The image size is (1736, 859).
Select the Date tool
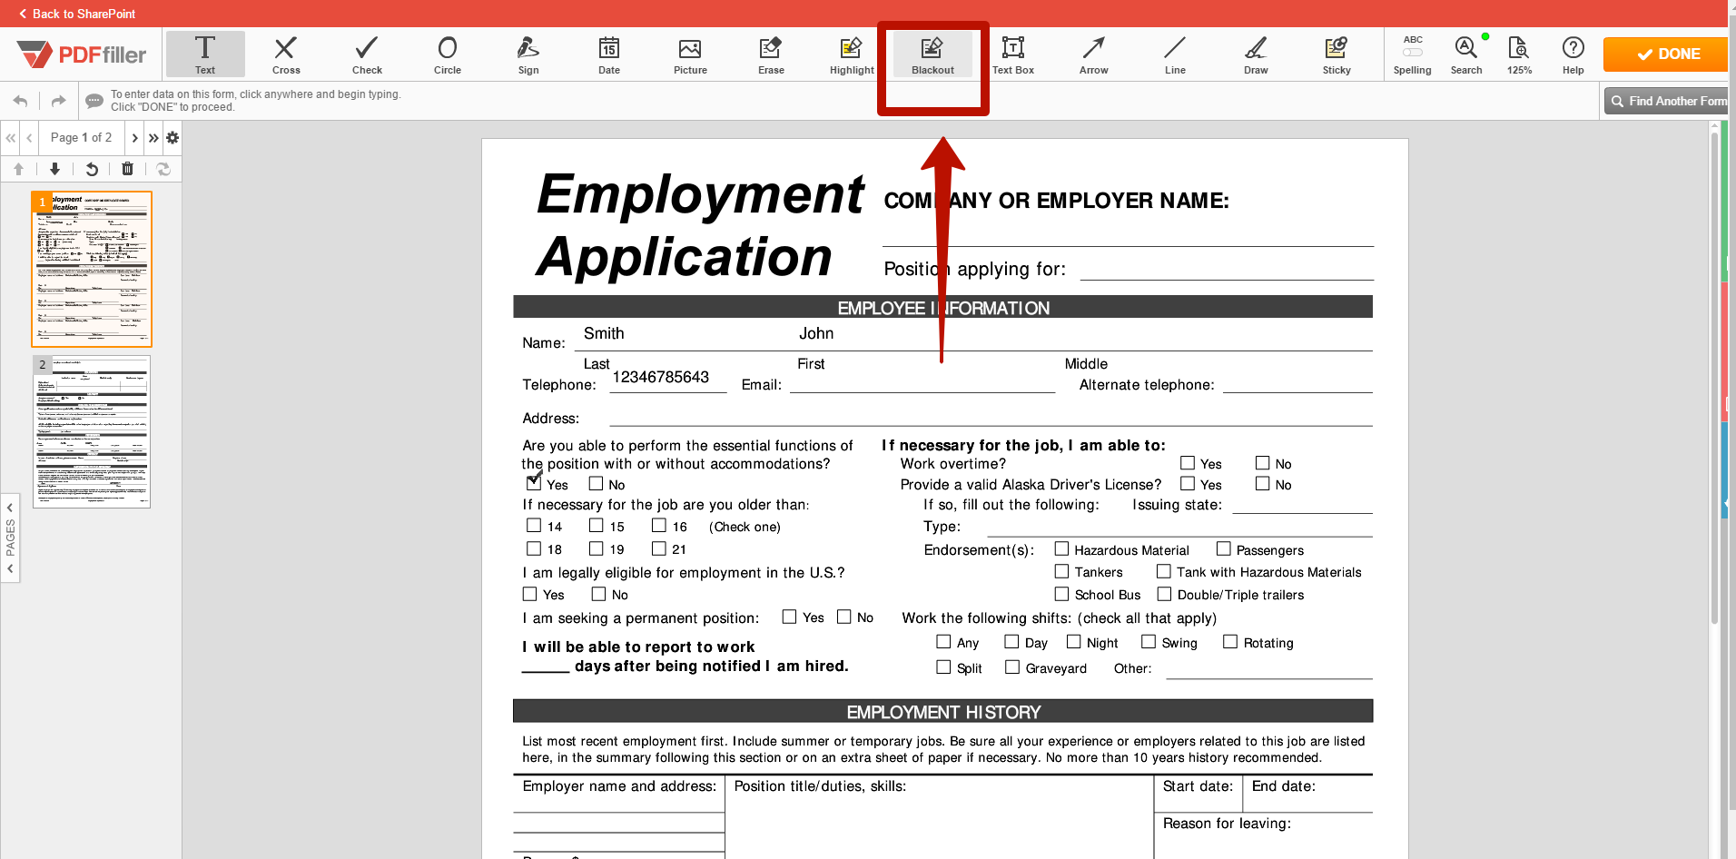(609, 54)
